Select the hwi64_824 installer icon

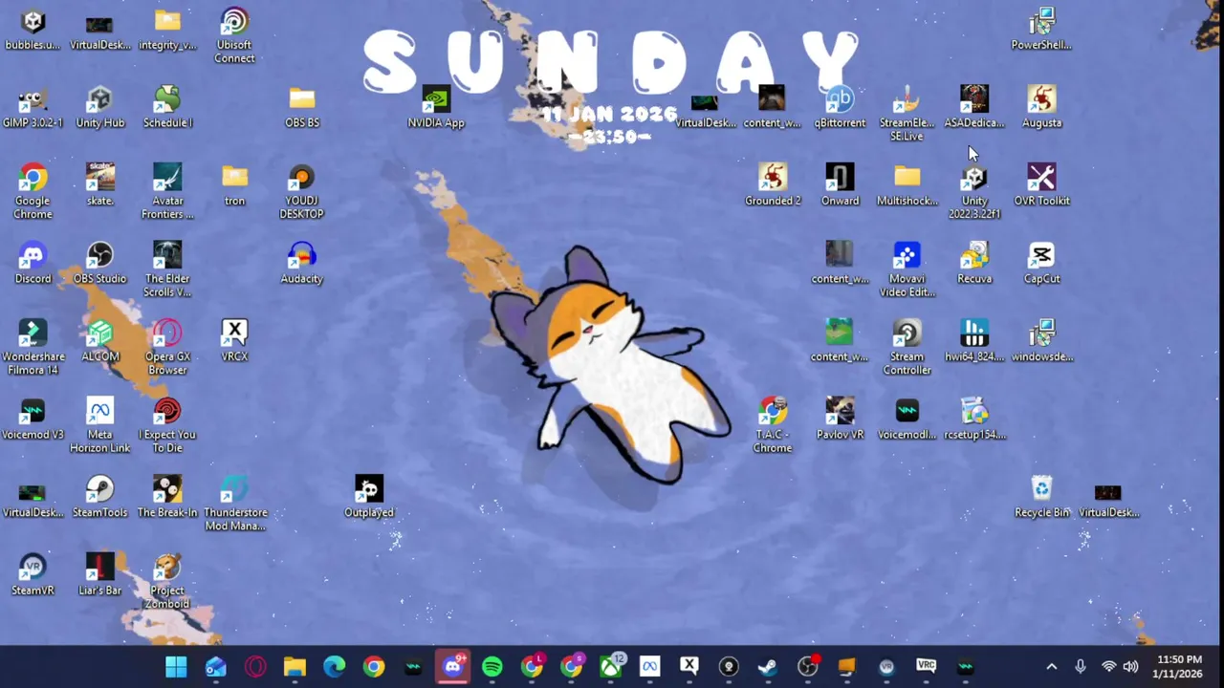point(974,341)
